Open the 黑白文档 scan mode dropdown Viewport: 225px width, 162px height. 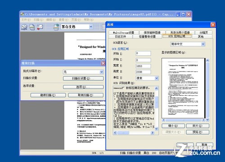91,27
